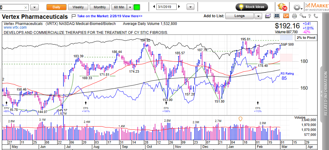
Task: Expand the 60 Min interval dropdown arrow
Action: pos(130,7)
